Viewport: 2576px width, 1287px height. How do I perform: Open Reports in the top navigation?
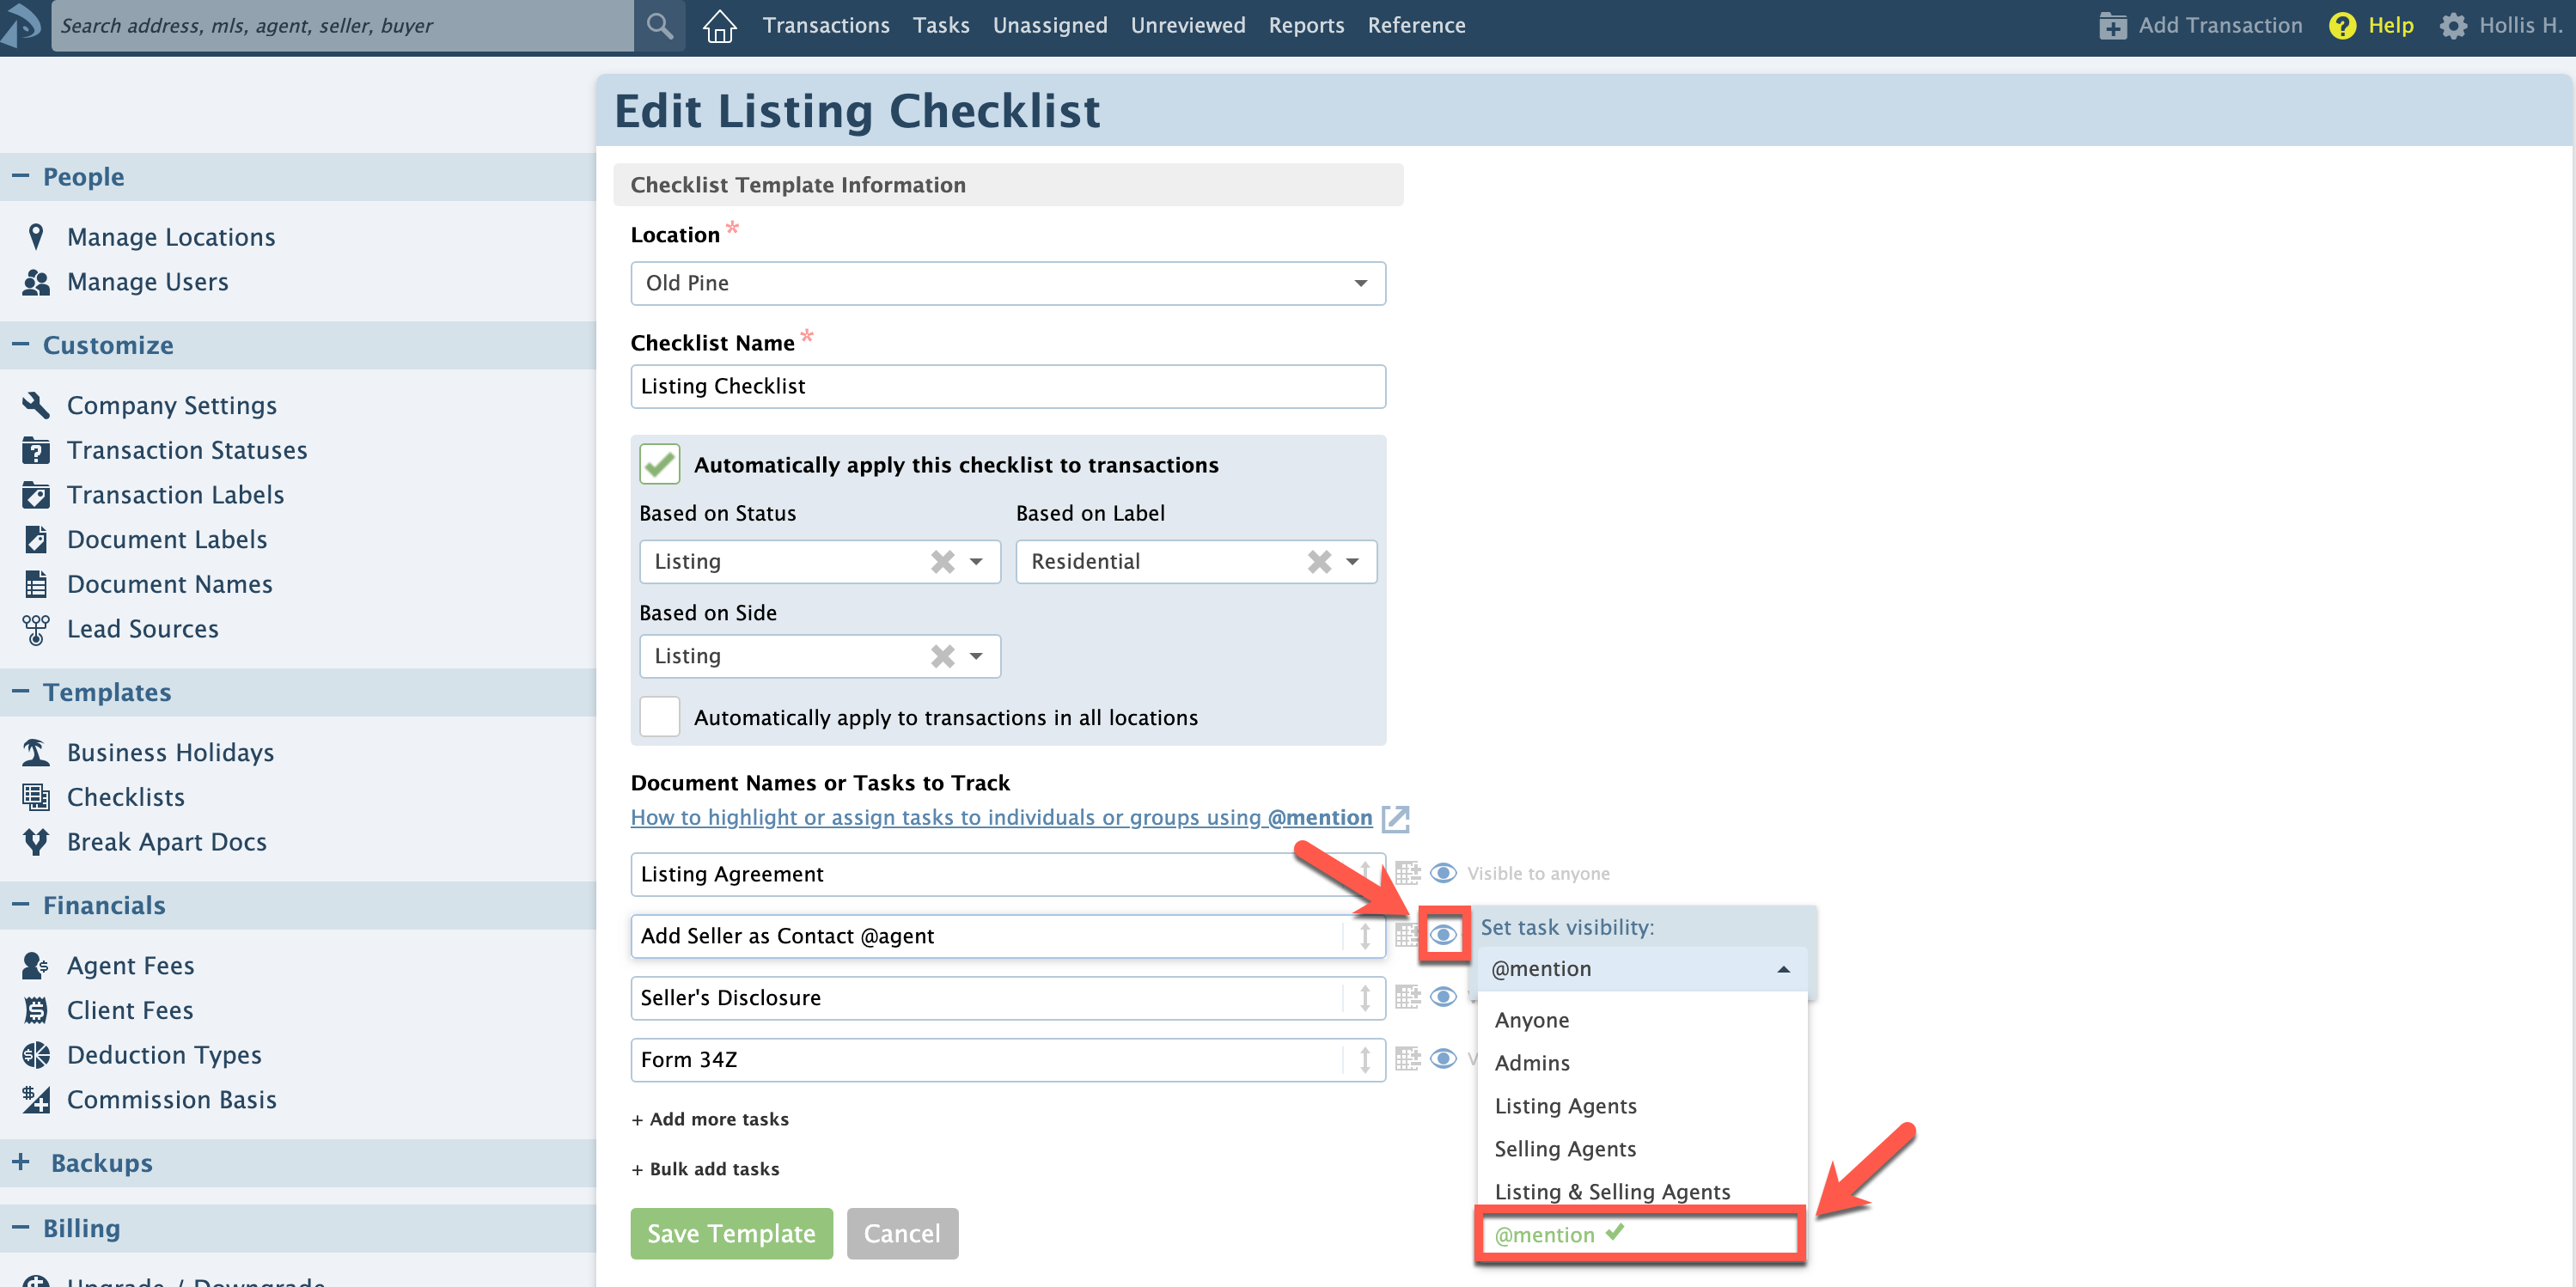[1306, 26]
